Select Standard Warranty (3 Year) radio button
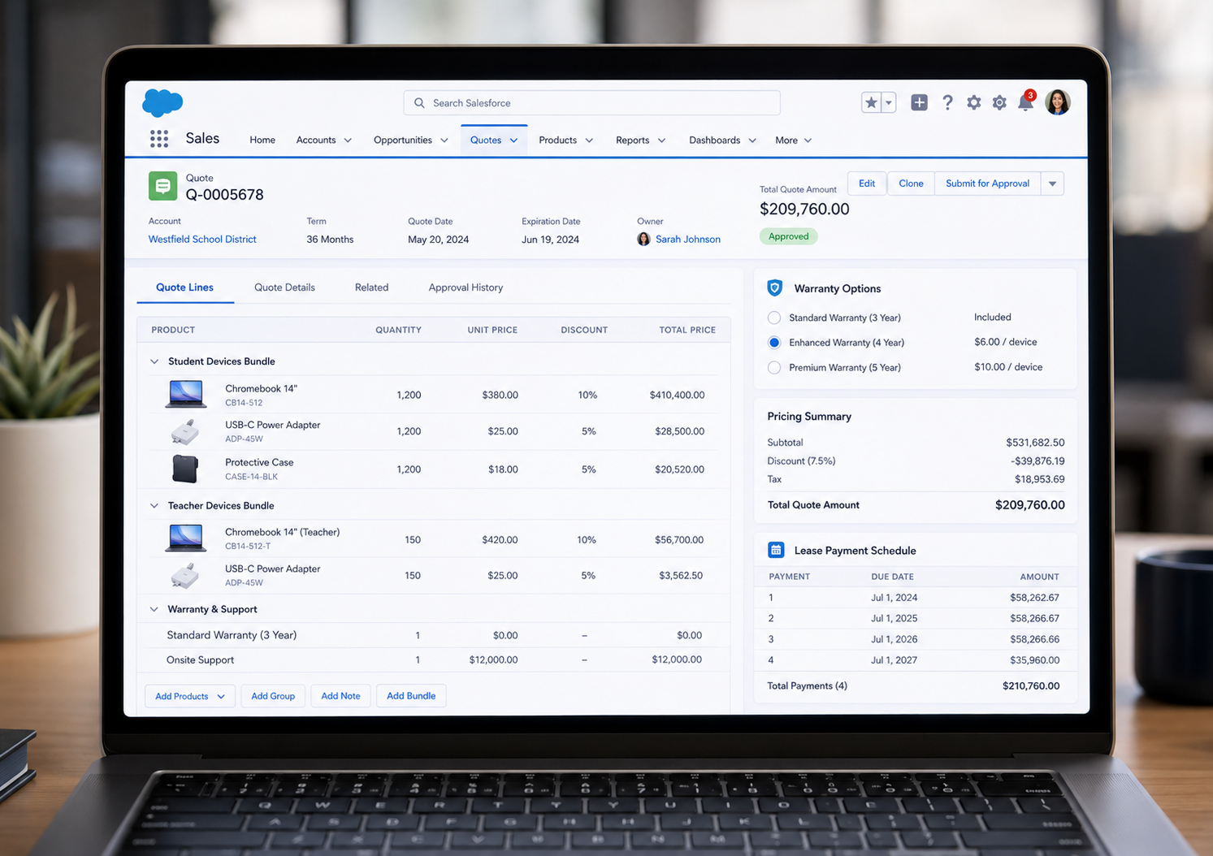This screenshot has width=1213, height=856. coord(774,318)
